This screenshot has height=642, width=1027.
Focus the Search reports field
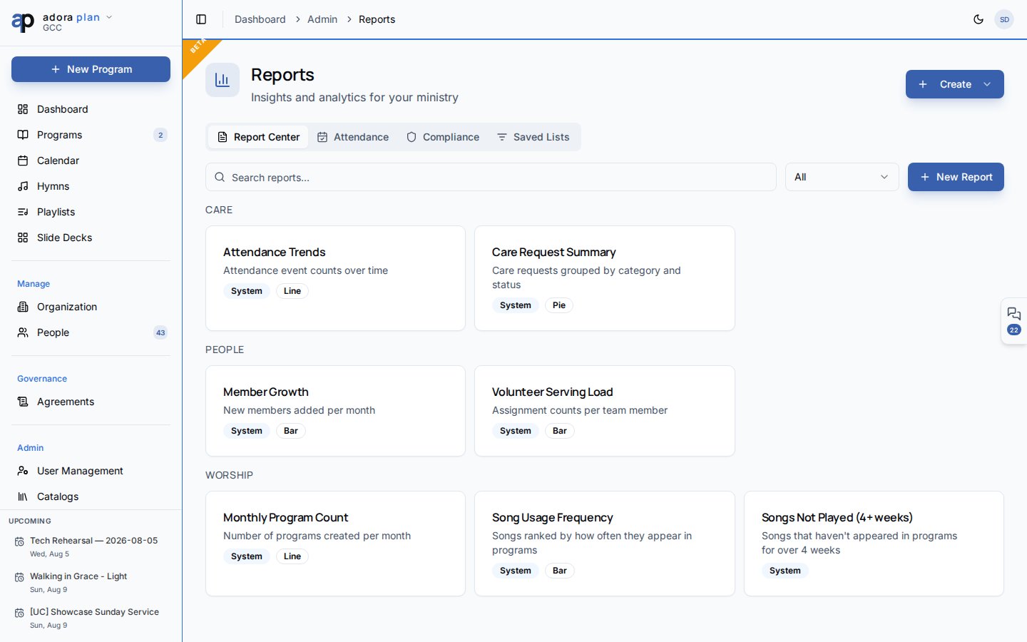click(x=491, y=177)
